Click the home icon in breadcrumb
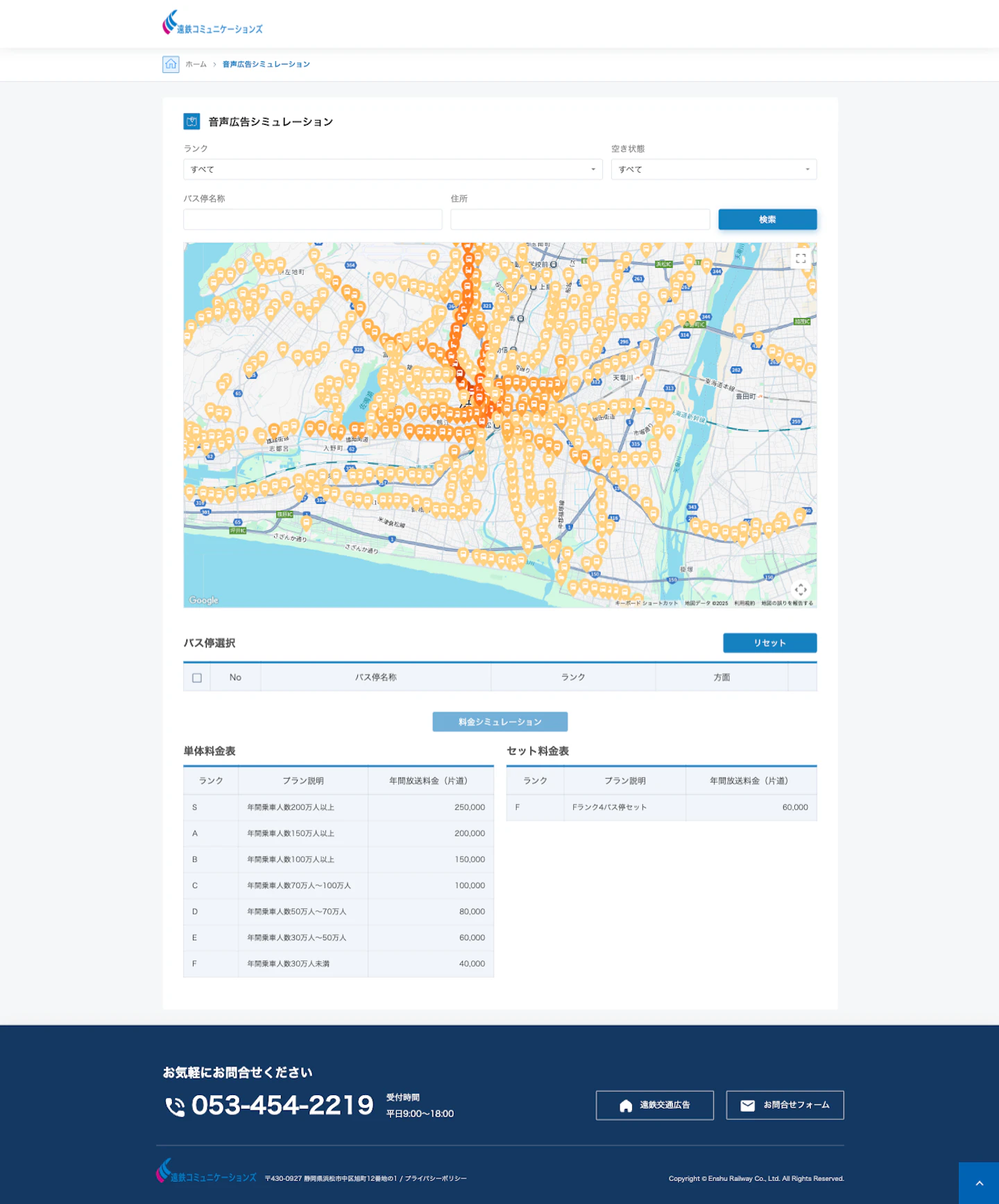The width and height of the screenshot is (999, 1204). point(171,64)
